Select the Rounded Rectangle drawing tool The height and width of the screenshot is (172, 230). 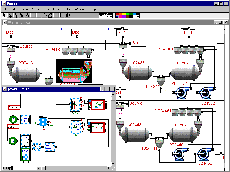[x=39, y=15]
